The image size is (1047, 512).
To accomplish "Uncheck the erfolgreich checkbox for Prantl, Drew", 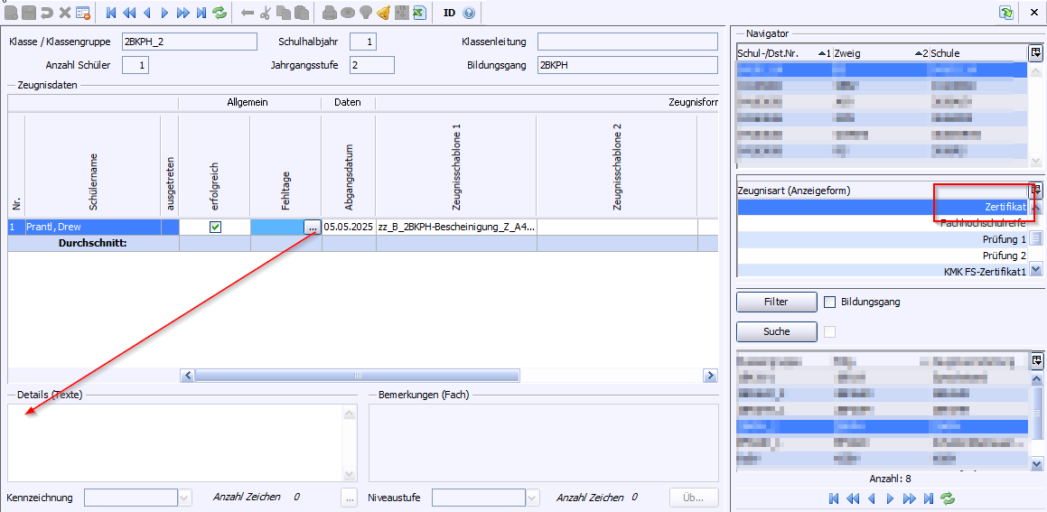I will click(x=215, y=228).
